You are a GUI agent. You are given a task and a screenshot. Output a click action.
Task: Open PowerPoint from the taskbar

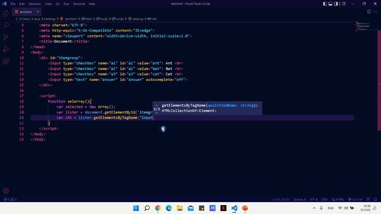pyautogui.click(x=245, y=208)
